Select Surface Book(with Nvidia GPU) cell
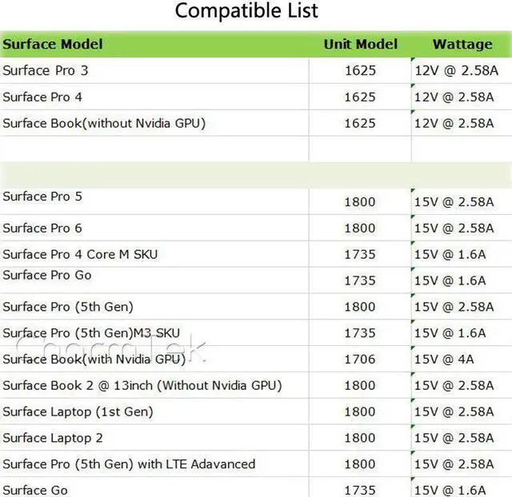This screenshot has height=497, width=512. coord(154,359)
